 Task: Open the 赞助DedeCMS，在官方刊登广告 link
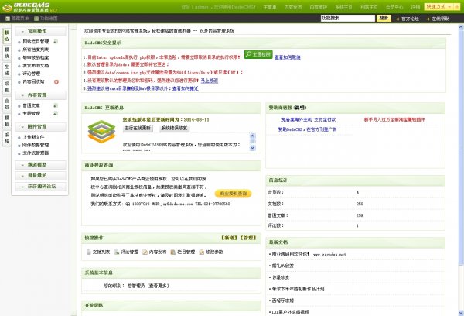[x=307, y=129]
